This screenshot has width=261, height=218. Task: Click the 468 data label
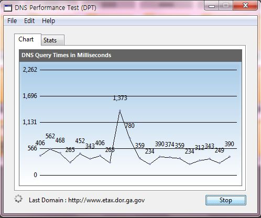tap(60, 140)
